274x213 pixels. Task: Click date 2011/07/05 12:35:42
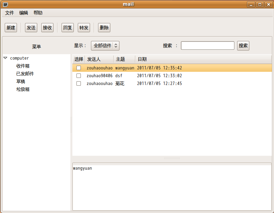pos(159,68)
